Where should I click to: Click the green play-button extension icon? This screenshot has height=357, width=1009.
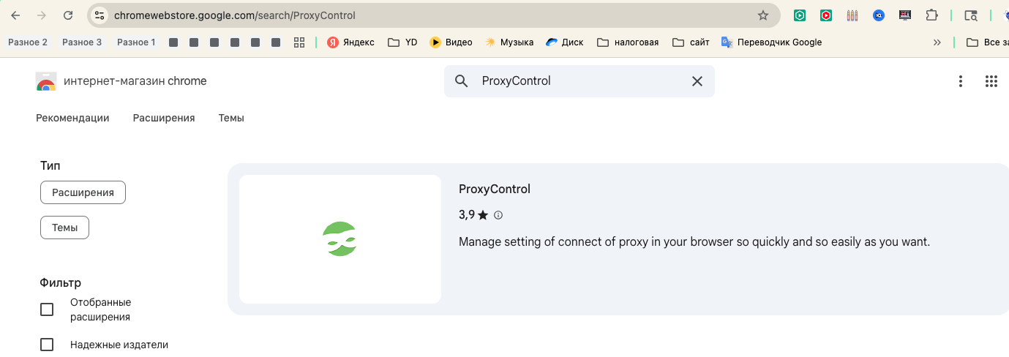800,15
